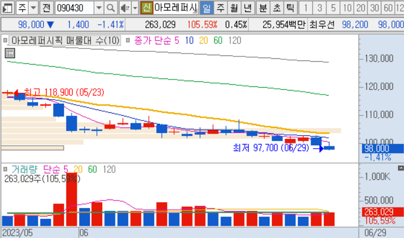
Task: Click the tallest red volume bar
Action: (72, 199)
